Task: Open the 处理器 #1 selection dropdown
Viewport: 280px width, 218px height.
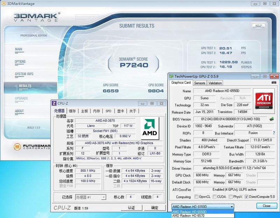Action: (x=91, y=197)
